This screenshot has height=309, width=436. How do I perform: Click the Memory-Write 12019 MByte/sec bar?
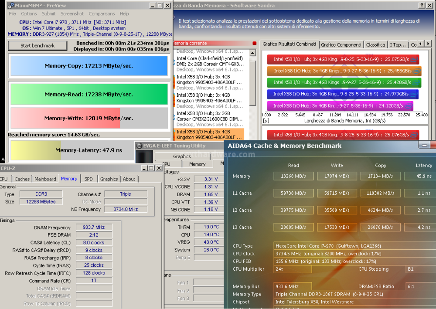coord(89,118)
